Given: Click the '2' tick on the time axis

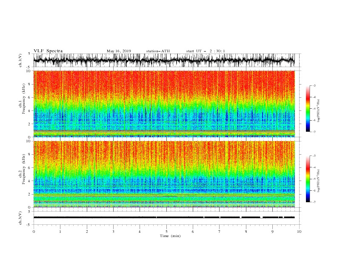Looking at the screenshot, I should coord(87,232).
